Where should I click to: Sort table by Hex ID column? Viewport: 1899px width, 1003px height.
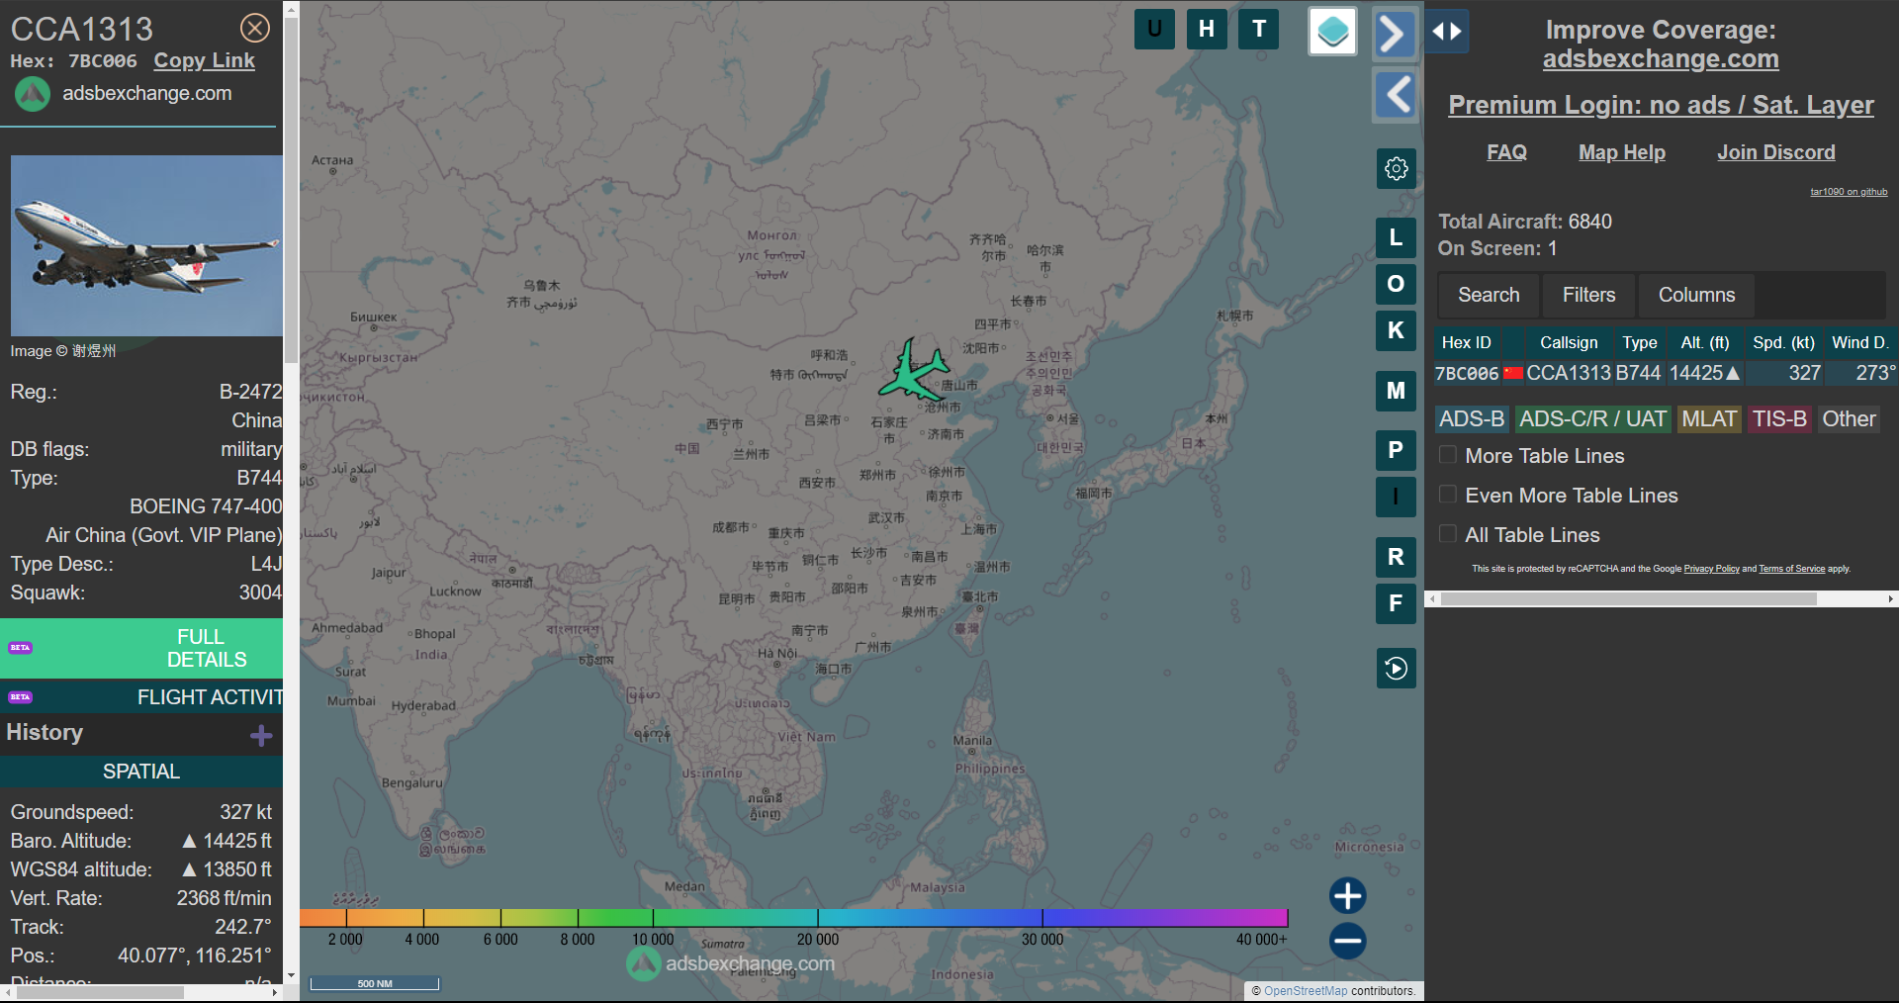pos(1466,342)
